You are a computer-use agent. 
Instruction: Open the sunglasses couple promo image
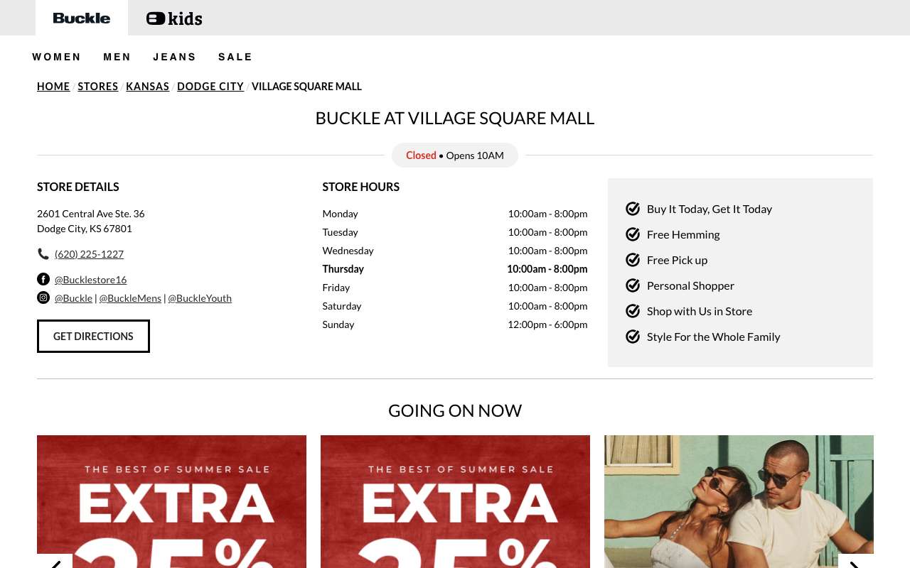[739, 501]
